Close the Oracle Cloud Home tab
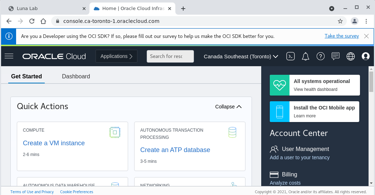The width and height of the screenshot is (375, 195). 170,9
